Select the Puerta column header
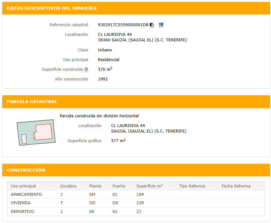The height and width of the screenshot is (223, 271). click(x=119, y=186)
